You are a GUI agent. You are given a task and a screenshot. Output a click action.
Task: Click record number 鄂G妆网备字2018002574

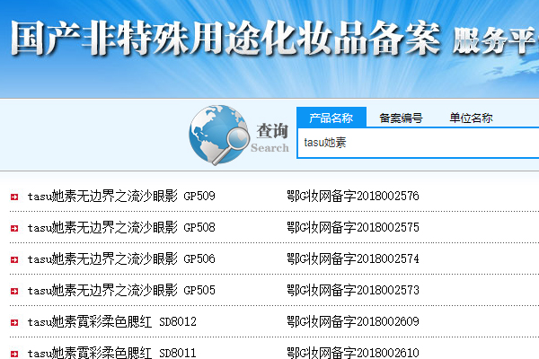[x=353, y=259]
